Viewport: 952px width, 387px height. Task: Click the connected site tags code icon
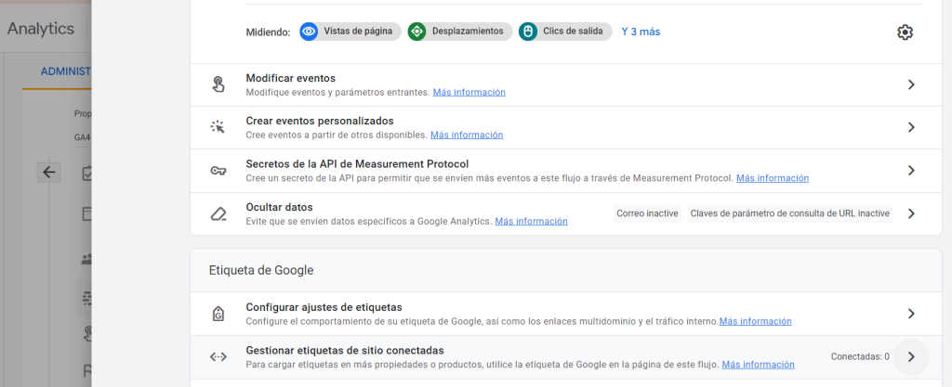[x=218, y=356]
